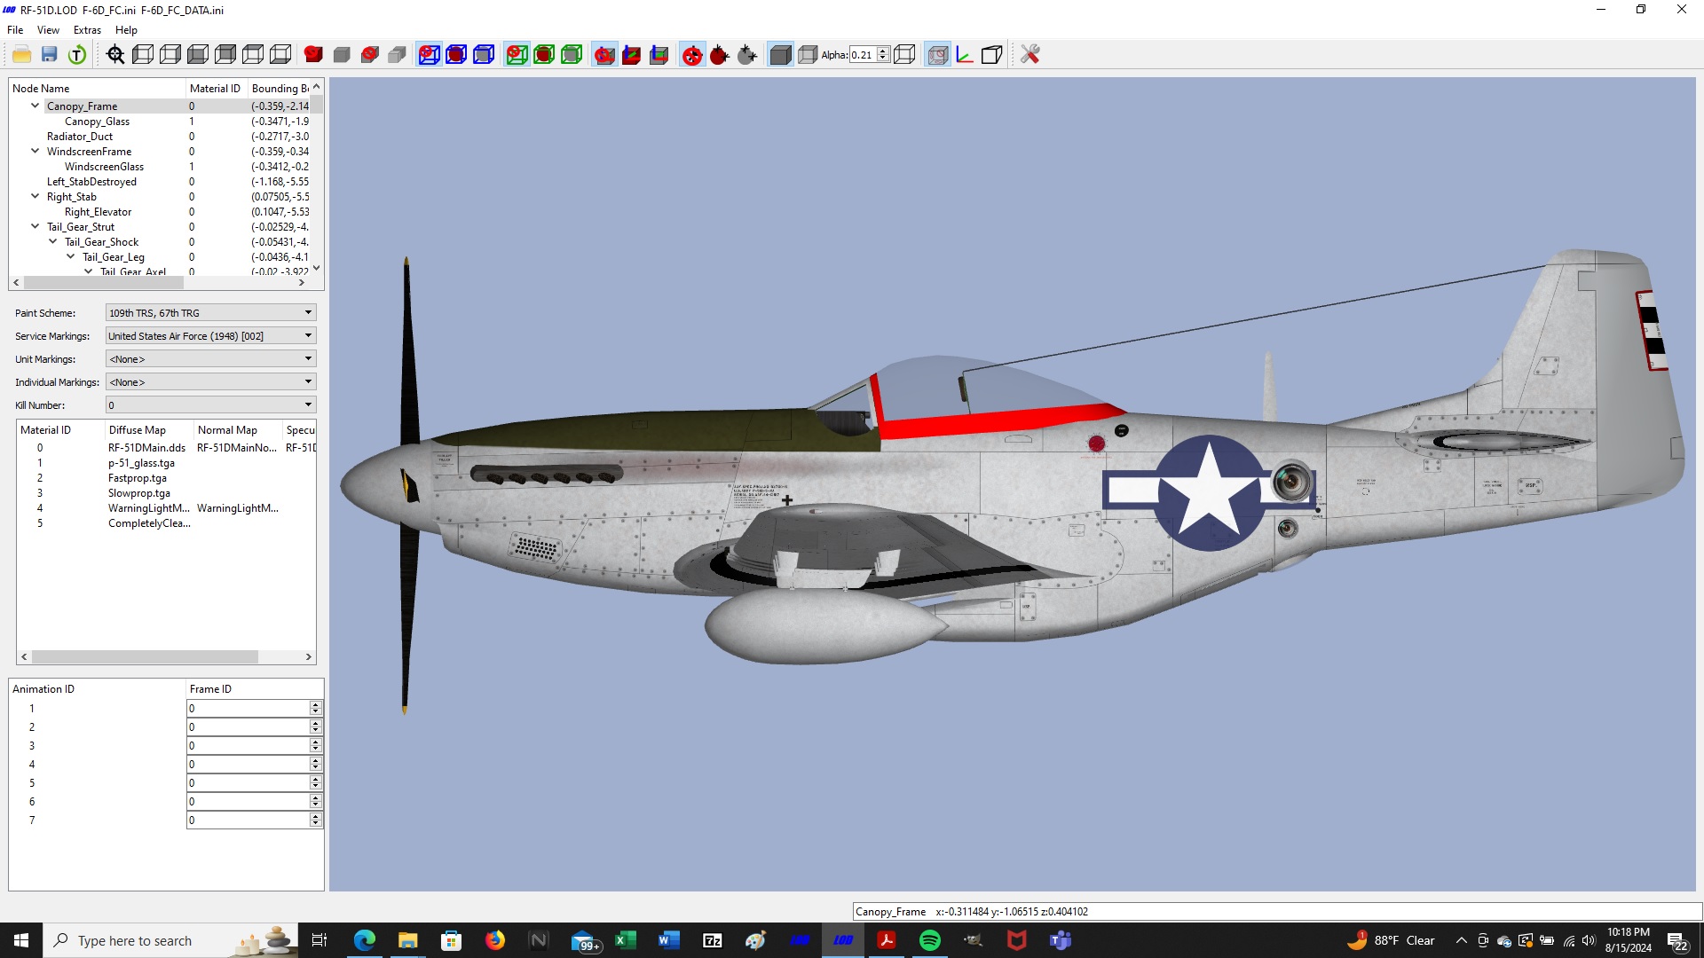The image size is (1704, 958).
Task: Click the plain single gray cube icon
Action: click(342, 55)
